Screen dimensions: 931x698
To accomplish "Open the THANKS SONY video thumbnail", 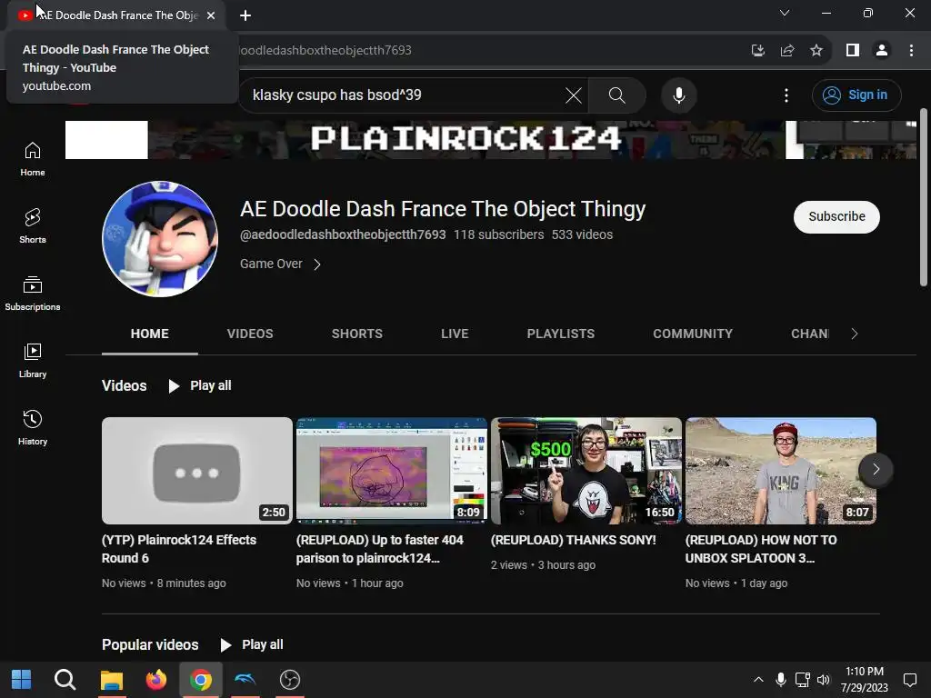I will (x=586, y=471).
